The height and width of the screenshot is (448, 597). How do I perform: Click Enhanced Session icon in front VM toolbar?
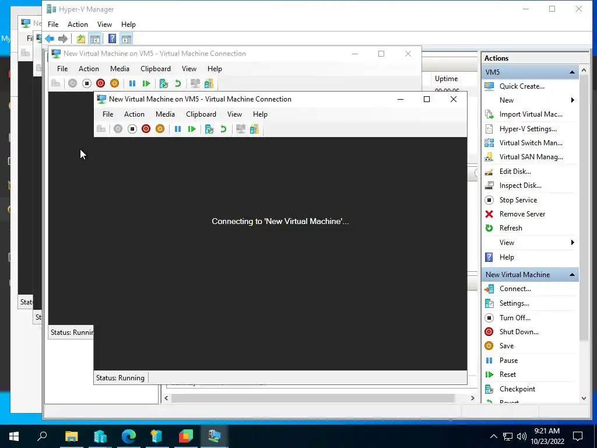[254, 129]
